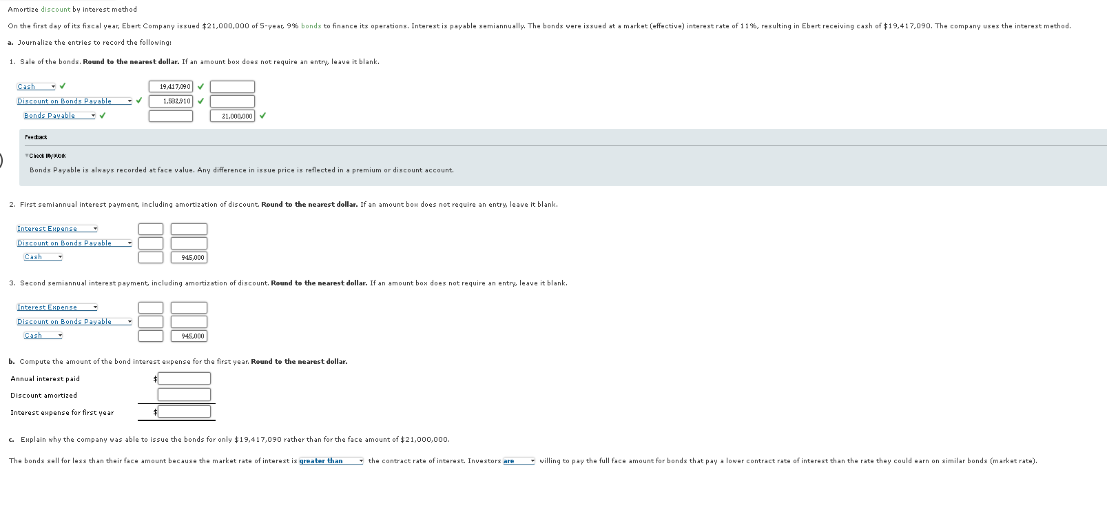Click empty credit field beside 1,582,910

click(x=232, y=101)
